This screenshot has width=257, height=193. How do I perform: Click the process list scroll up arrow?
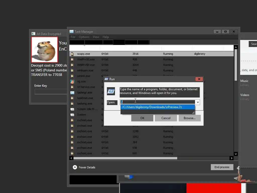tap(236, 47)
